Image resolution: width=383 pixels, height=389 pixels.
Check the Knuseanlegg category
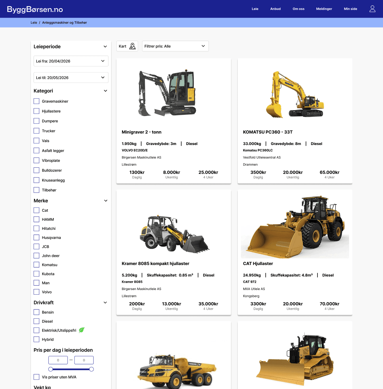[x=37, y=180]
